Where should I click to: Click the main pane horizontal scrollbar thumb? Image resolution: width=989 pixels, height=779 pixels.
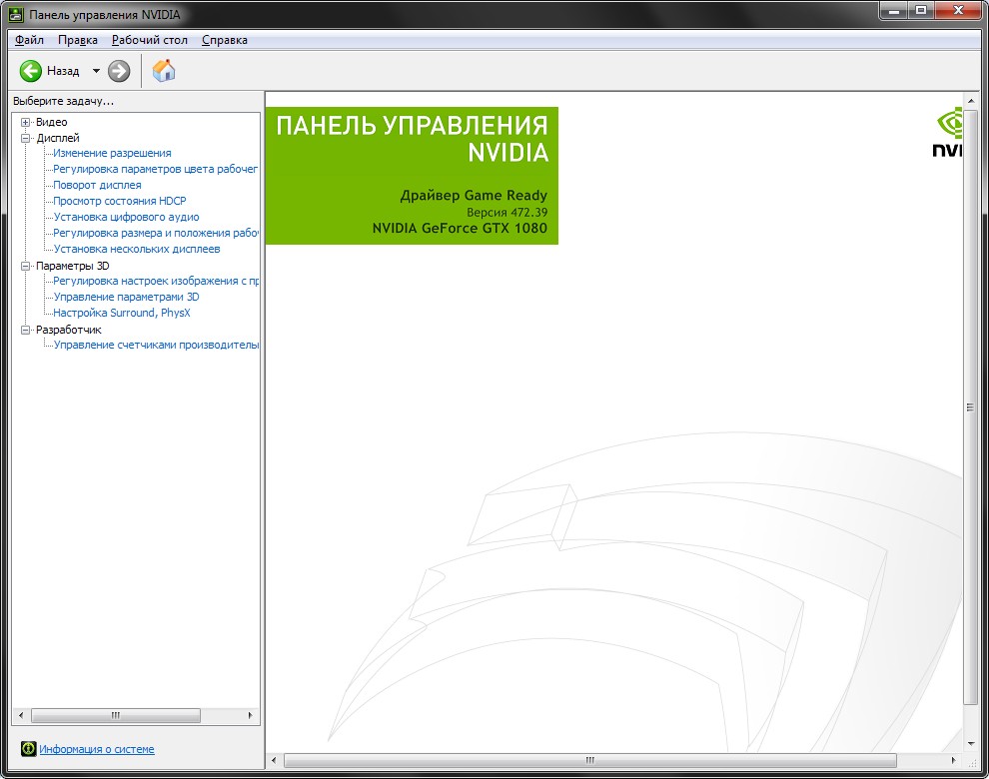[x=590, y=761]
